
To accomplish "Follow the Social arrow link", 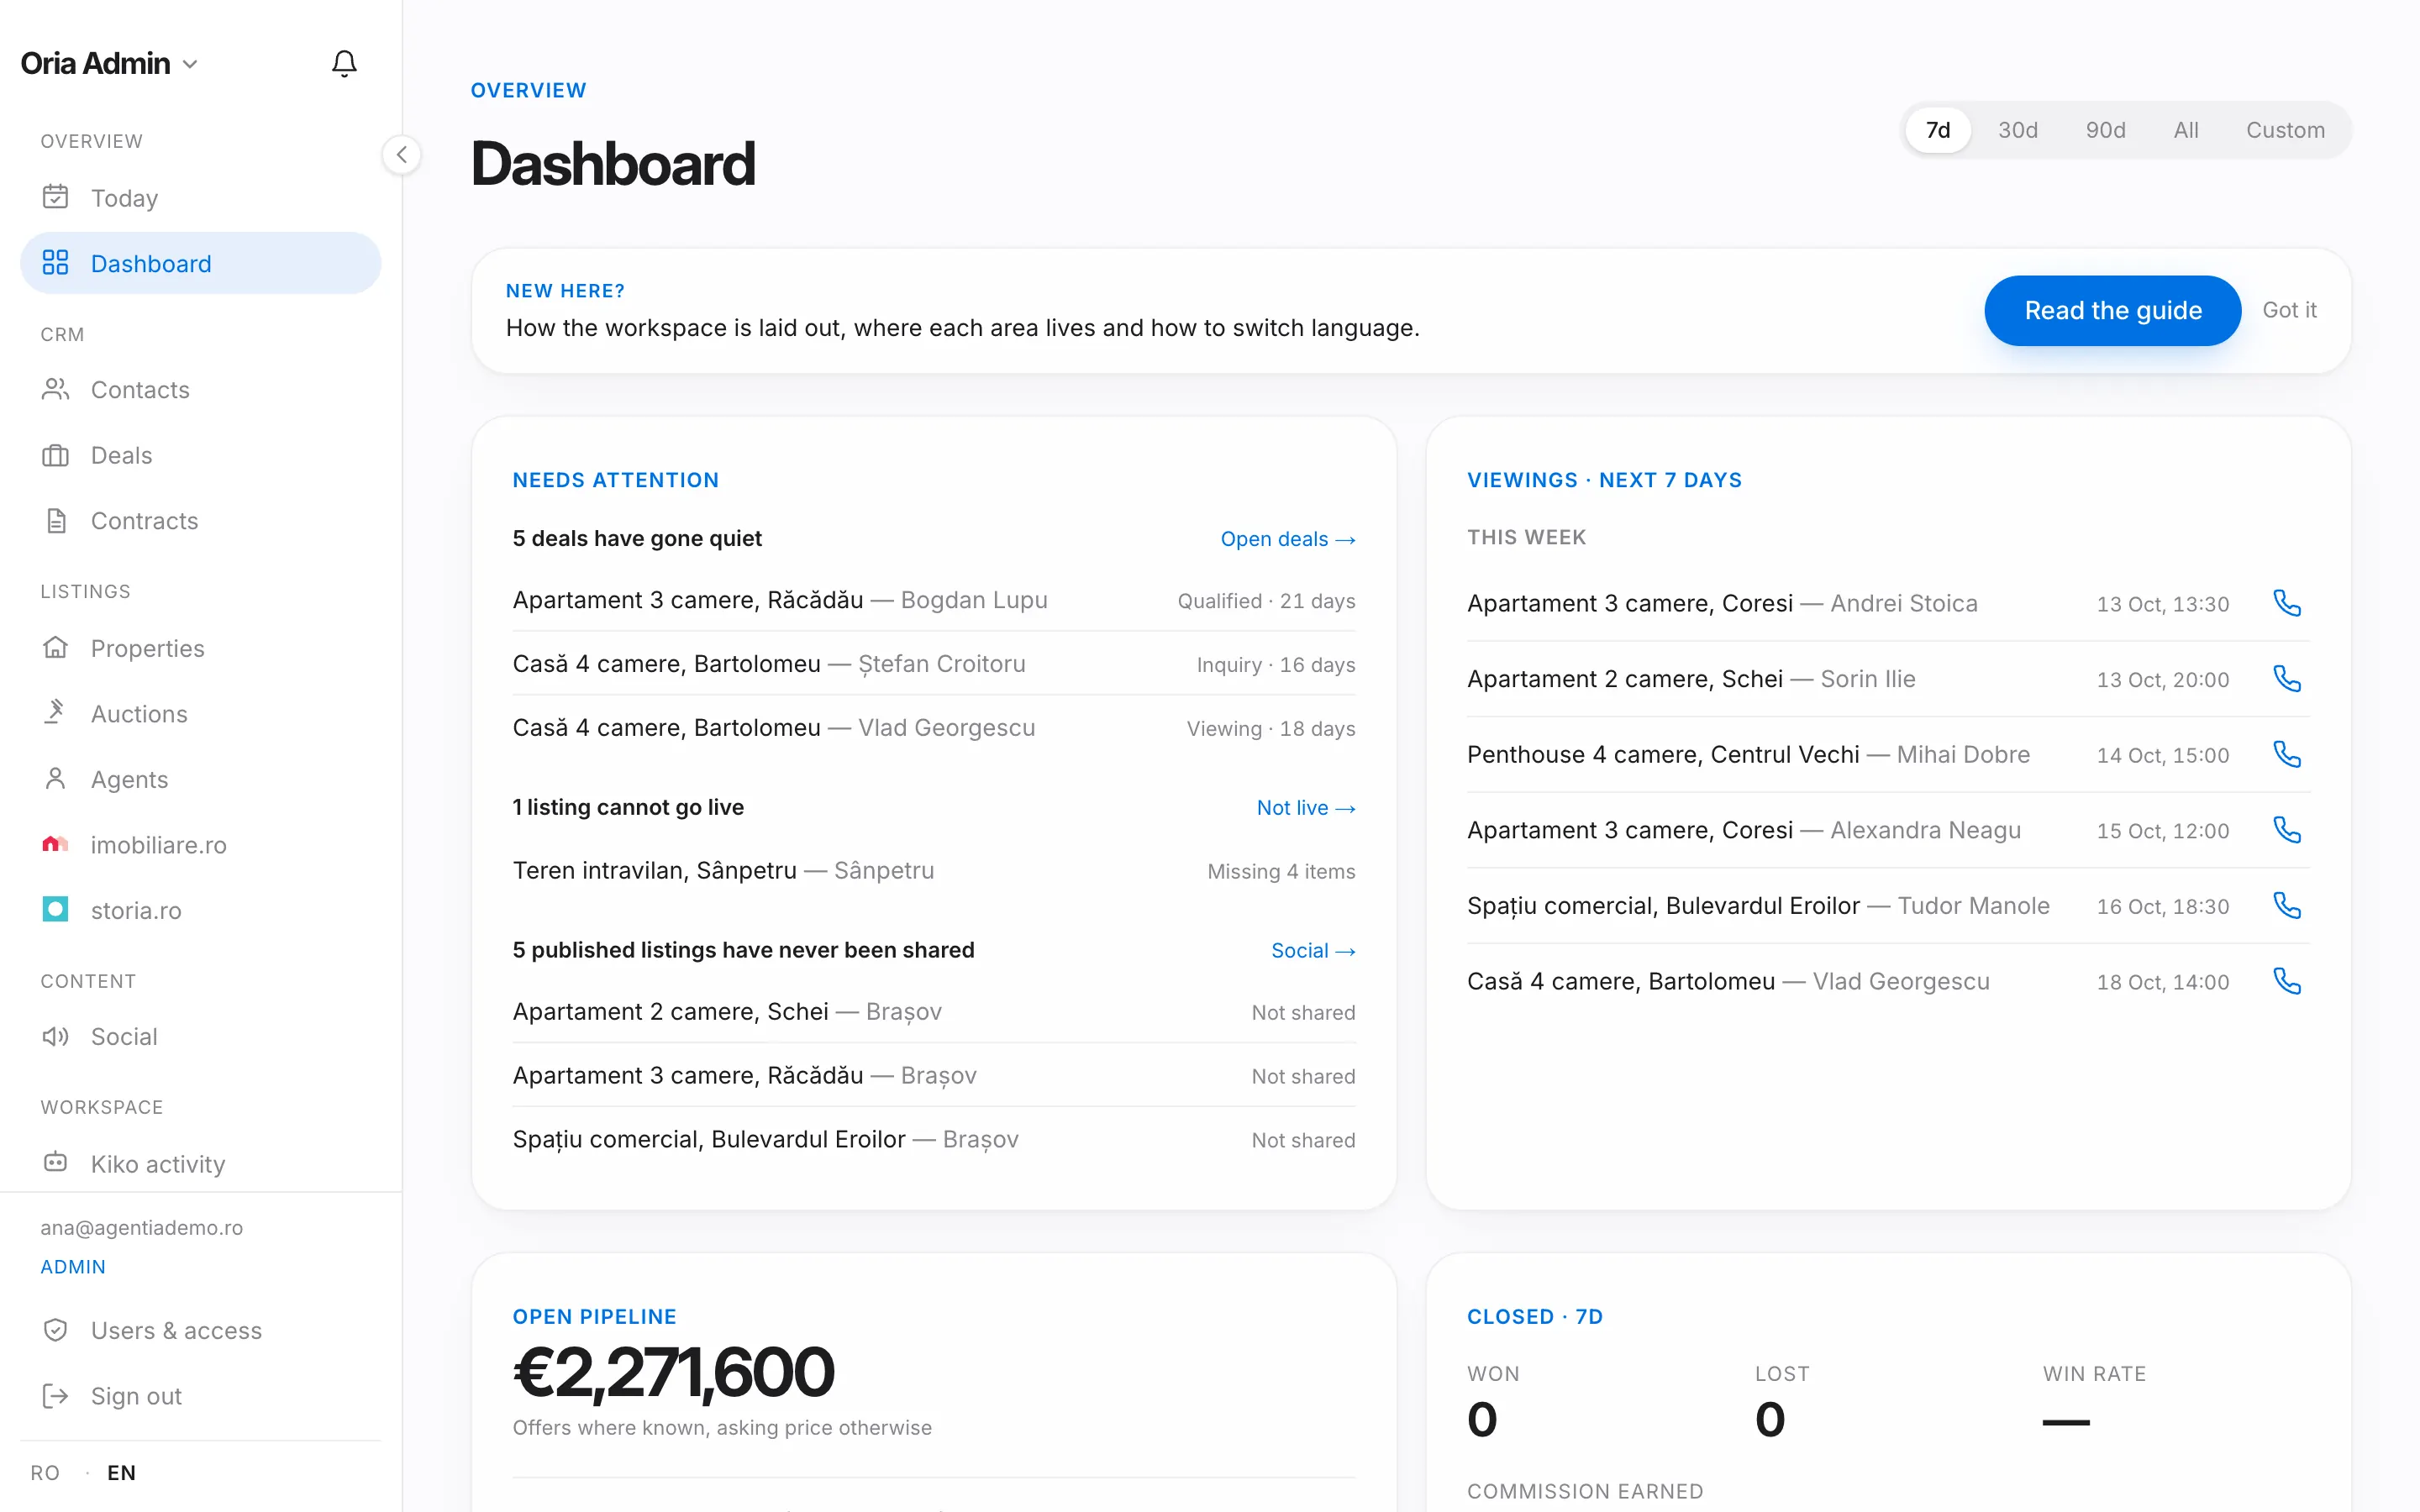I will 1313,950.
